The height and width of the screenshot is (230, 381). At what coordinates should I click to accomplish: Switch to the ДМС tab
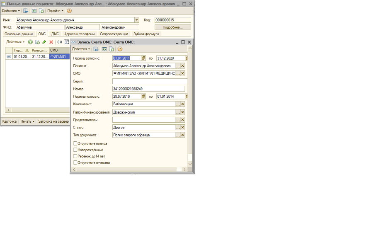coord(55,34)
